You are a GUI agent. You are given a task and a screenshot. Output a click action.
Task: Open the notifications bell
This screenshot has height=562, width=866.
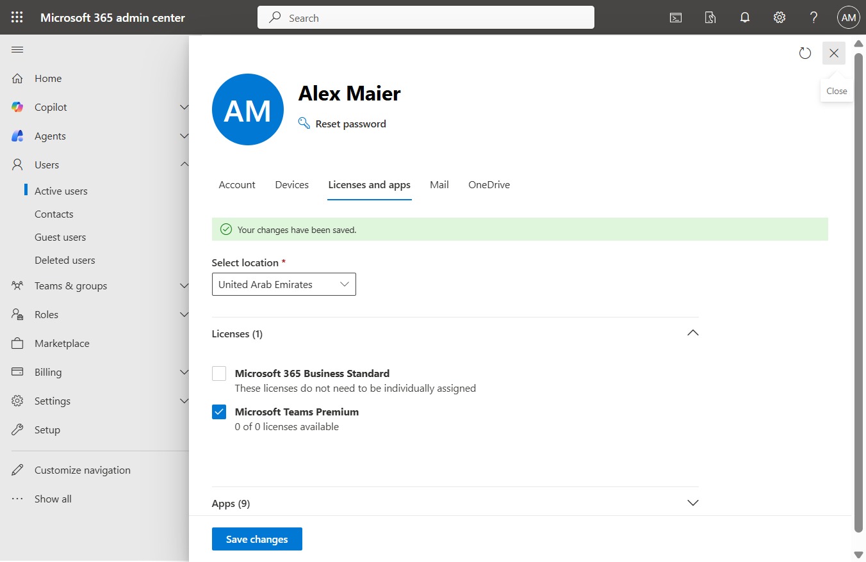click(x=745, y=17)
